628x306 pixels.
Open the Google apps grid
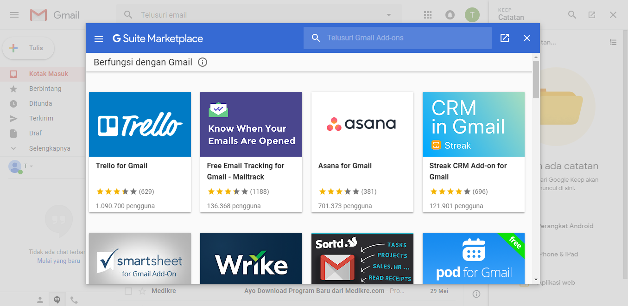tap(428, 15)
